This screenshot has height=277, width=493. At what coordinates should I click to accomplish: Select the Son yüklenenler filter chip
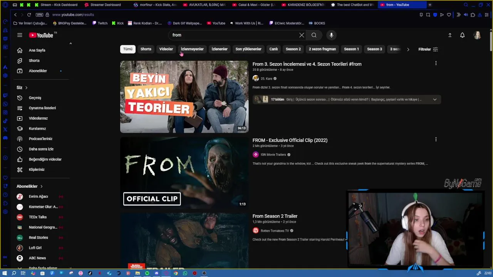tap(248, 49)
